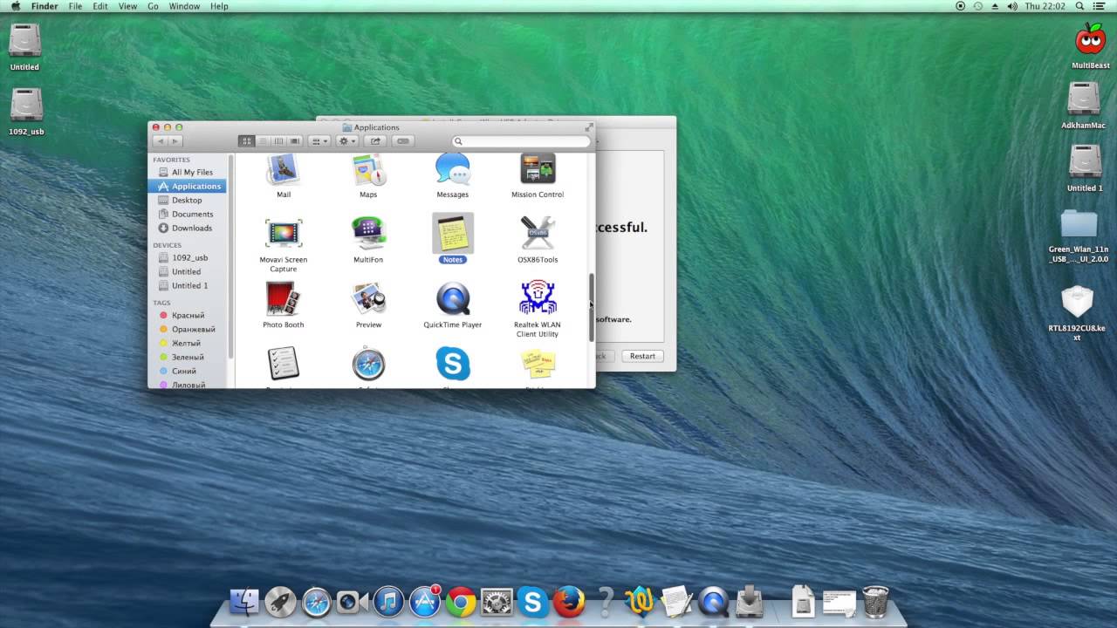Viewport: 1117px width, 628px height.
Task: Open the Finder menu in menu bar
Action: coord(45,6)
